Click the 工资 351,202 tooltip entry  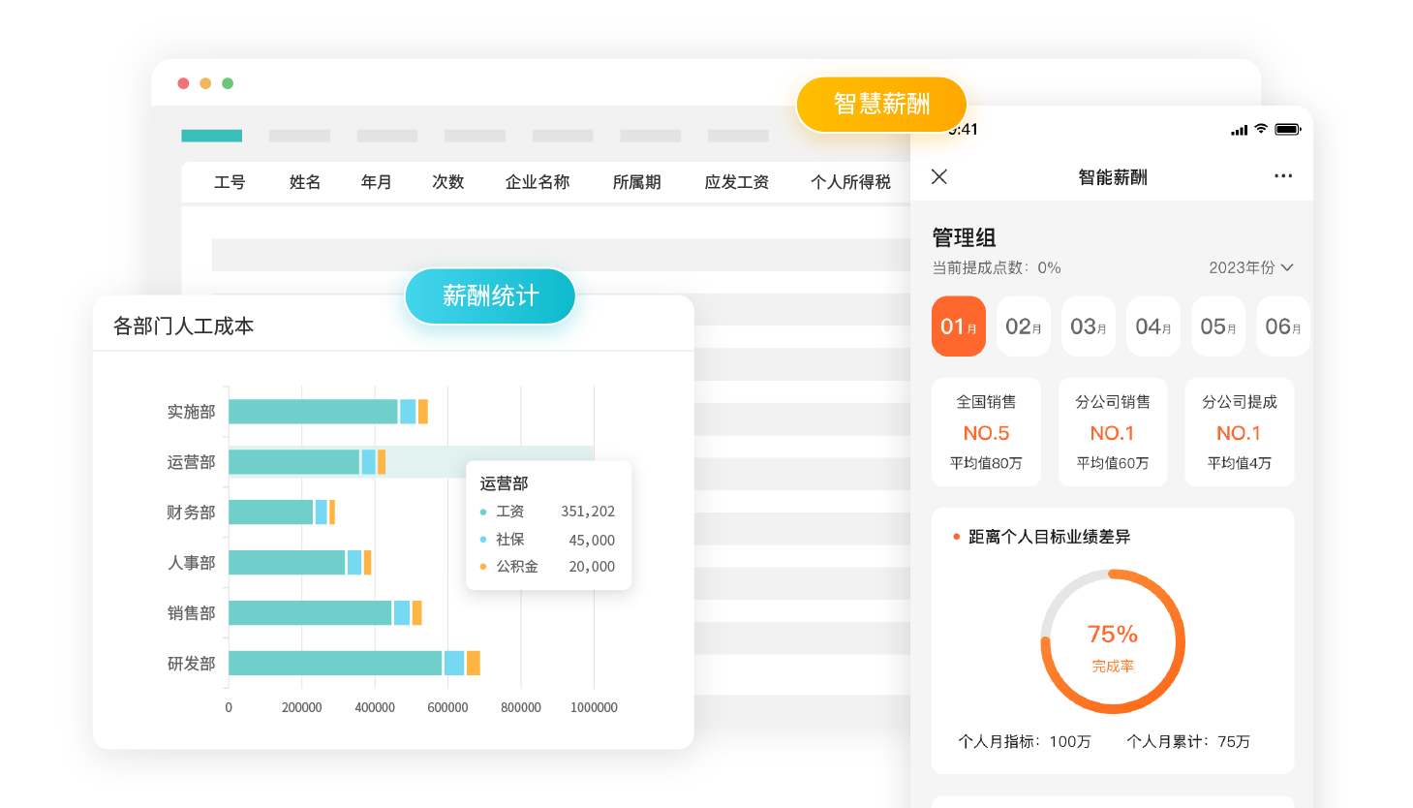tap(548, 512)
